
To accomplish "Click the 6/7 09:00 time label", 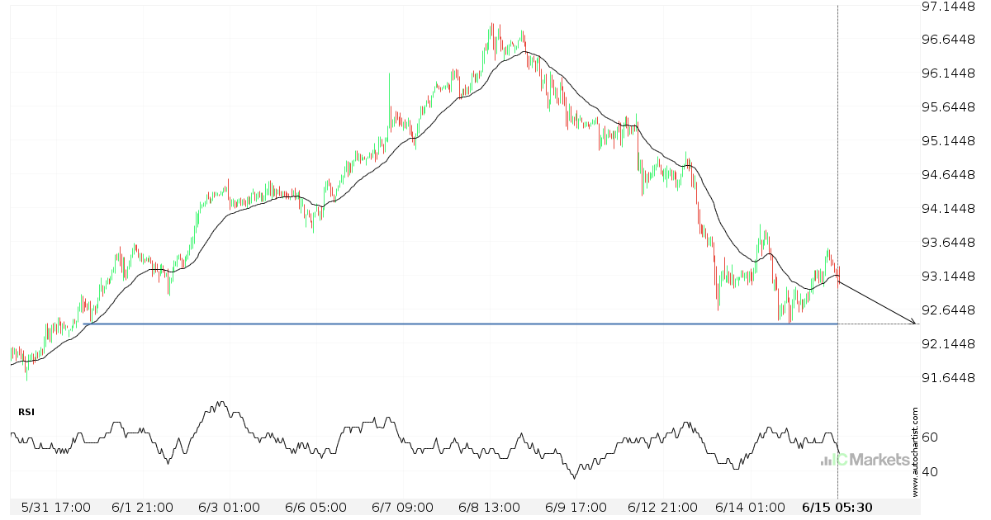I will tap(405, 507).
